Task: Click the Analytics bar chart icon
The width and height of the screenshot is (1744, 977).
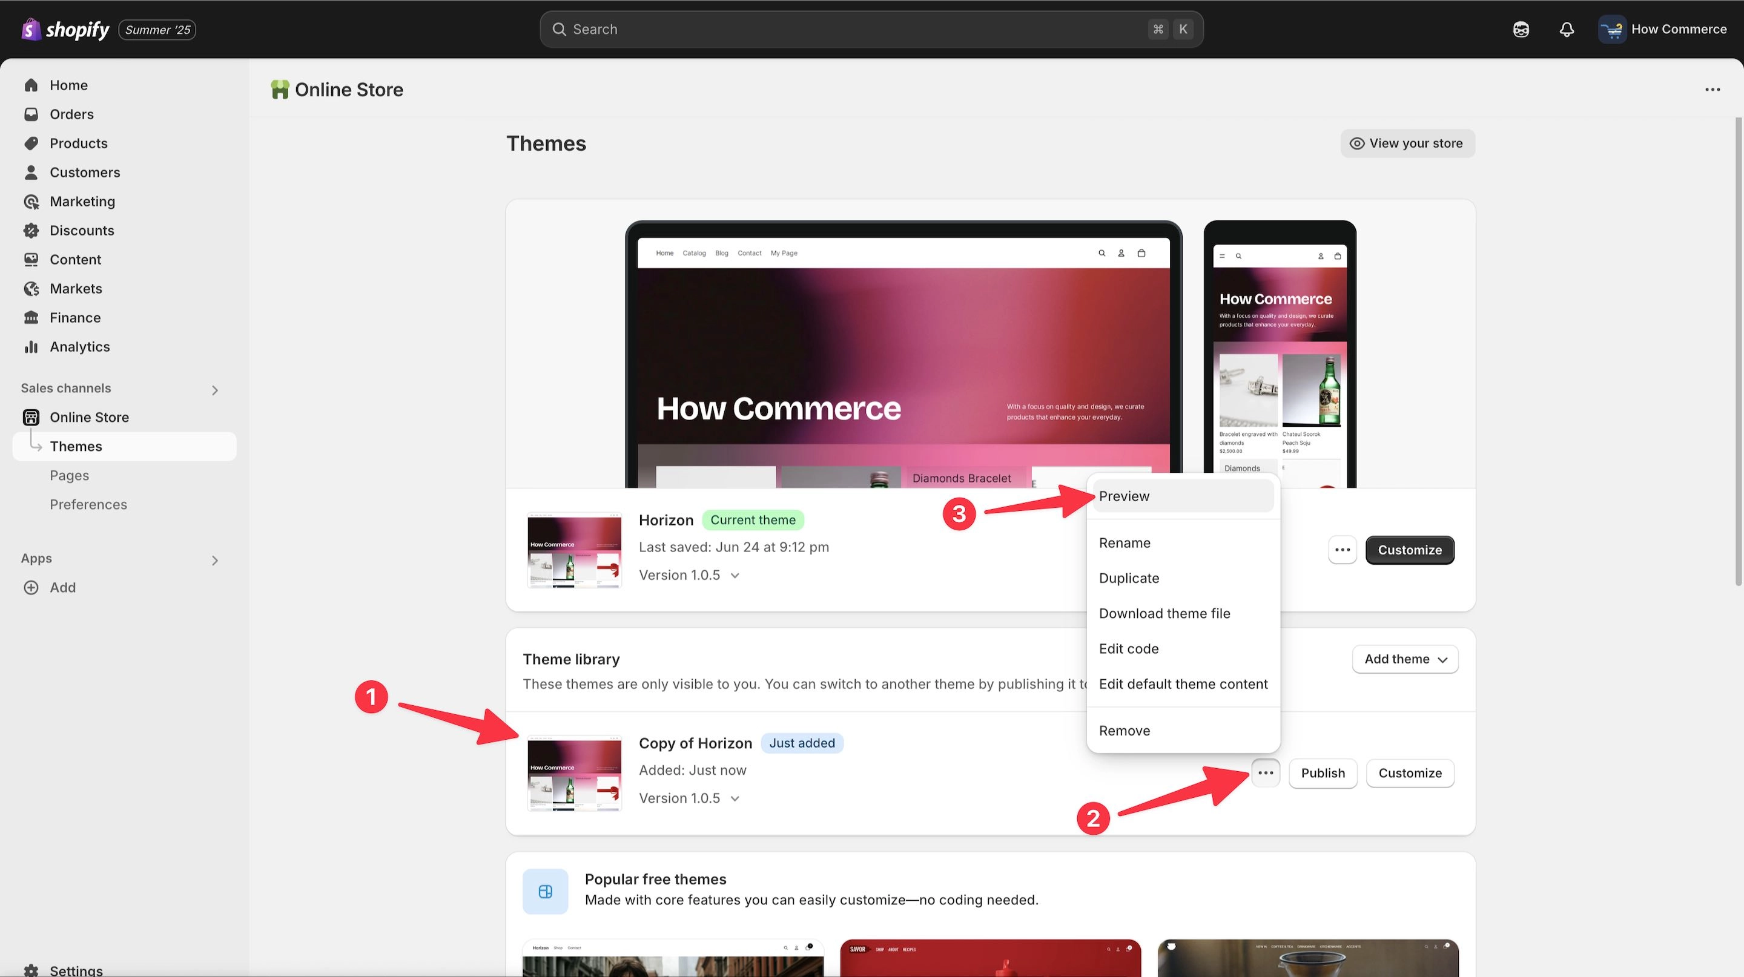Action: coord(31,347)
